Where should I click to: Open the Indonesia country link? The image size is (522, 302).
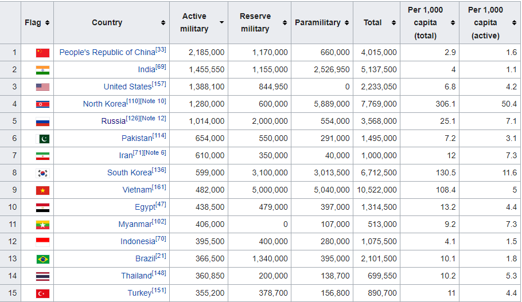click(138, 241)
